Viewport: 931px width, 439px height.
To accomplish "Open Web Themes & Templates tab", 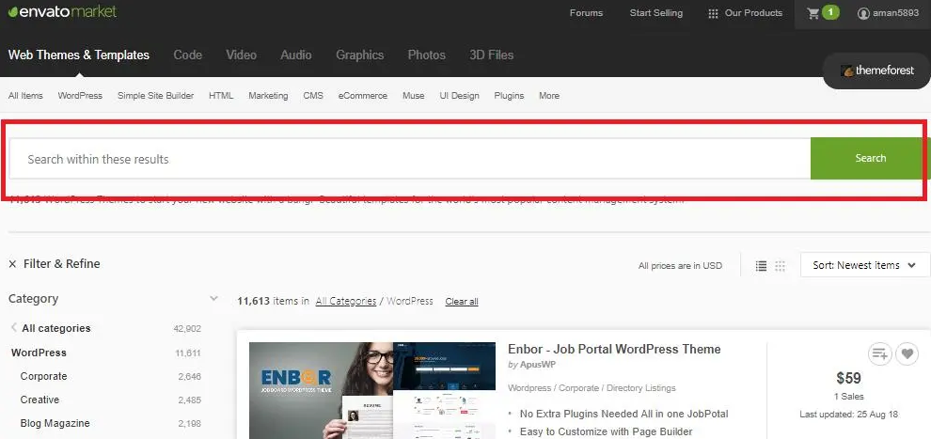I will [x=79, y=55].
